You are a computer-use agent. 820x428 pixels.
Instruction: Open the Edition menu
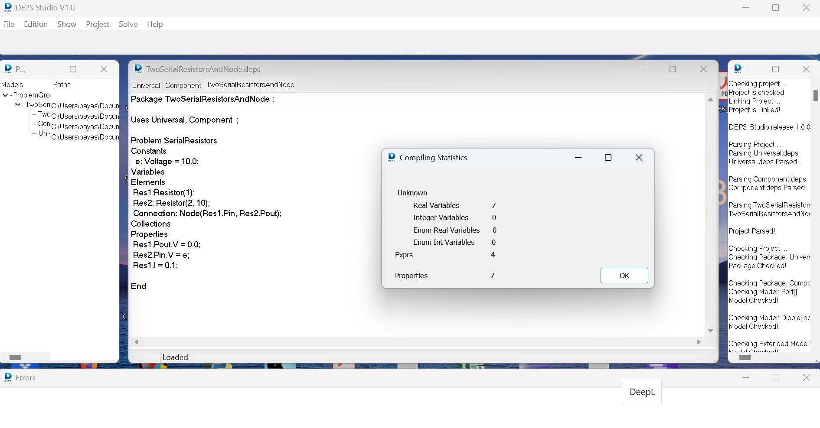[x=36, y=24]
